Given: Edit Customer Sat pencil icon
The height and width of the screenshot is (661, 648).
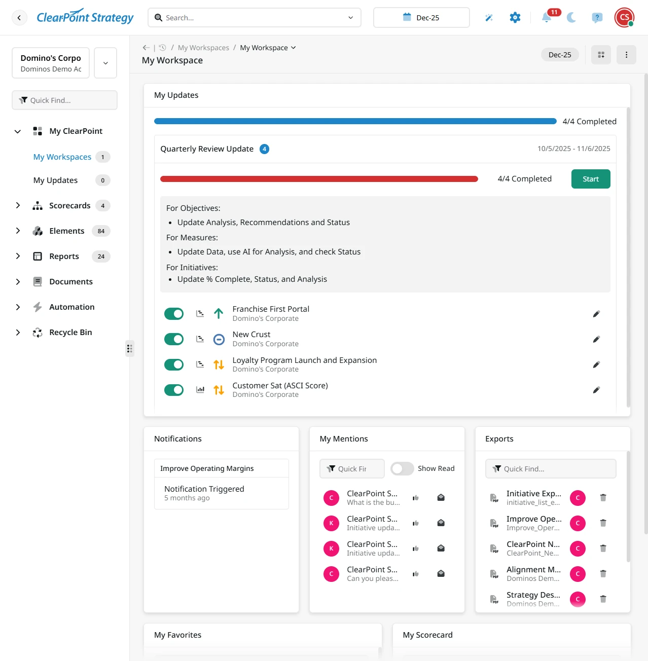Looking at the screenshot, I should pos(596,390).
